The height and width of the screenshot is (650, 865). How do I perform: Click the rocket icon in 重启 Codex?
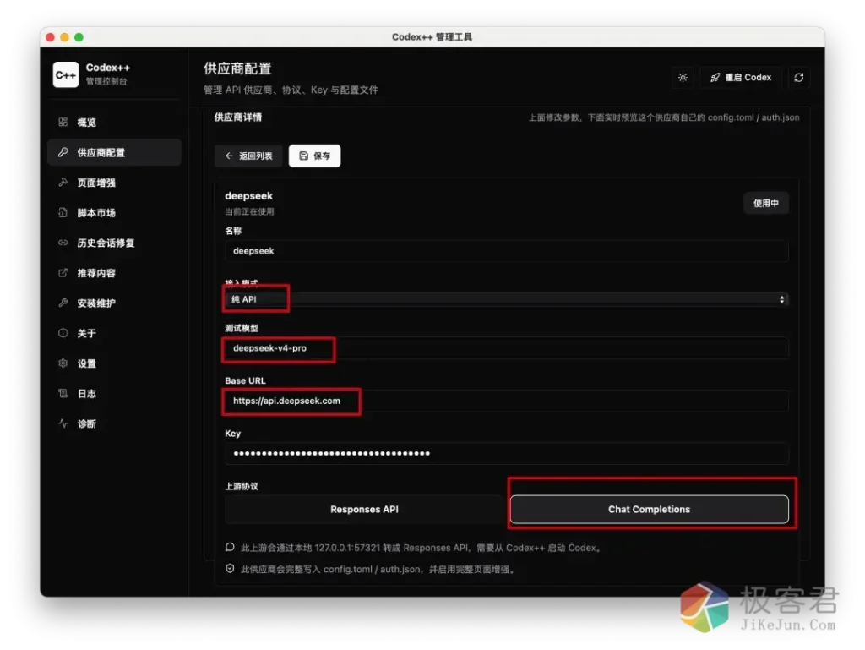coord(715,77)
